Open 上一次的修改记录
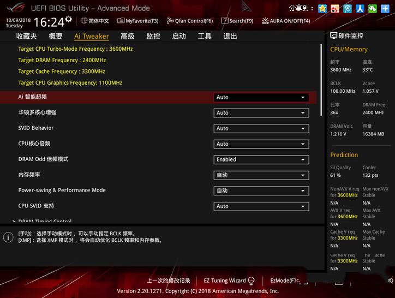395x298 pixels. [x=169, y=281]
